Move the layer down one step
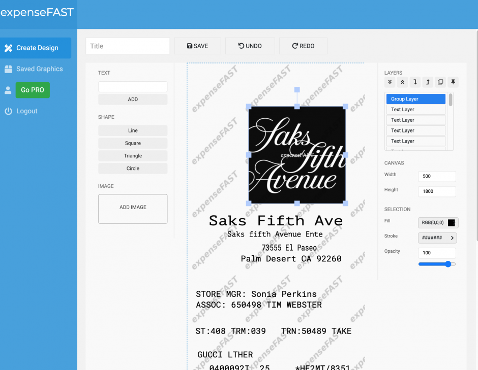Image resolution: width=478 pixels, height=370 pixels. point(415,82)
